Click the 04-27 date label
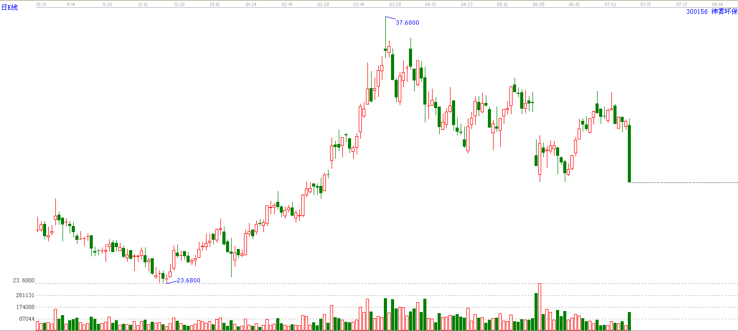 466,4
